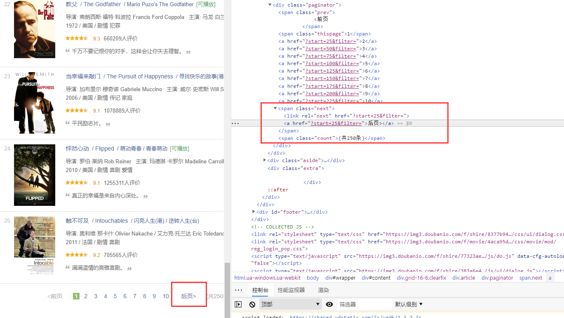564x318 pixels.
Task: Open the 怦然心动 movie title link
Action: (77, 148)
